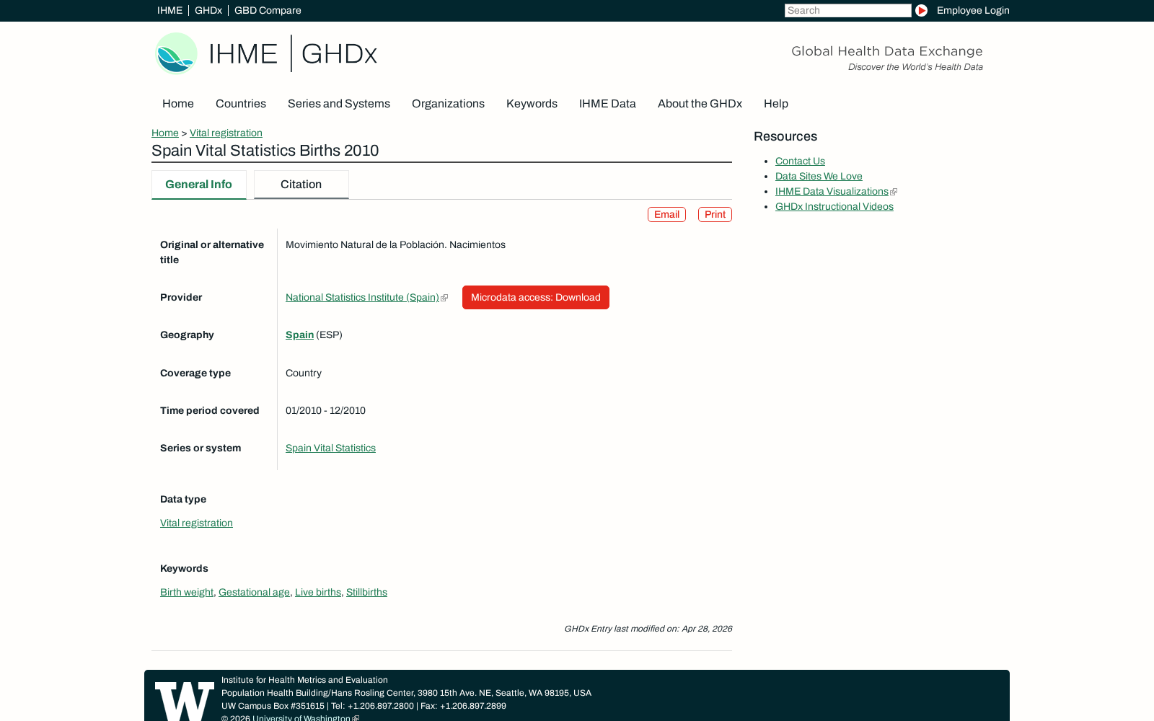Open Birth weight keyword link
Viewport: 1154px width, 721px height.
tap(187, 592)
